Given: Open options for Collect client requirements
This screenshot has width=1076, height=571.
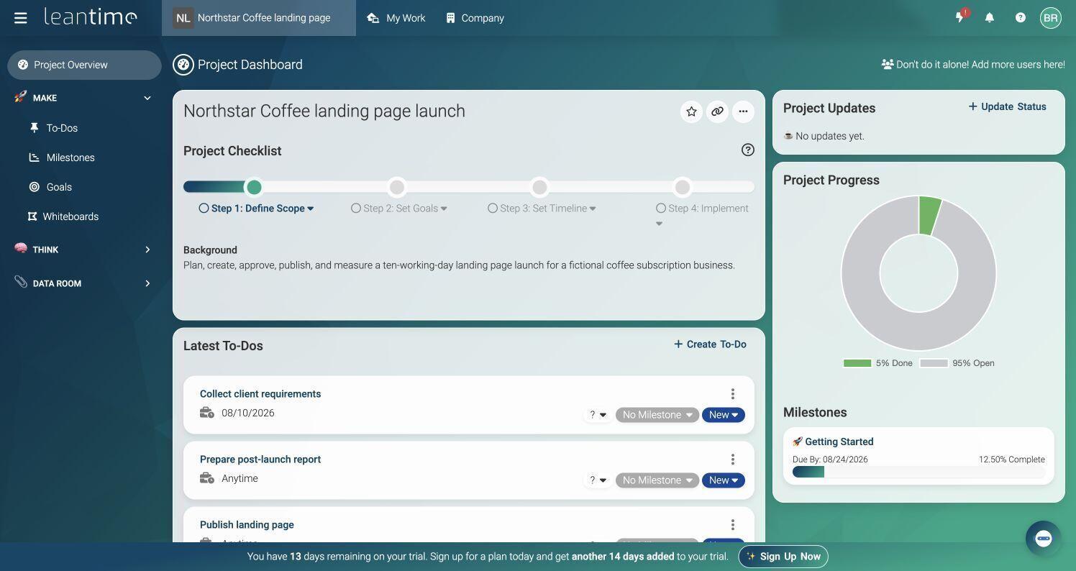Looking at the screenshot, I should [732, 394].
